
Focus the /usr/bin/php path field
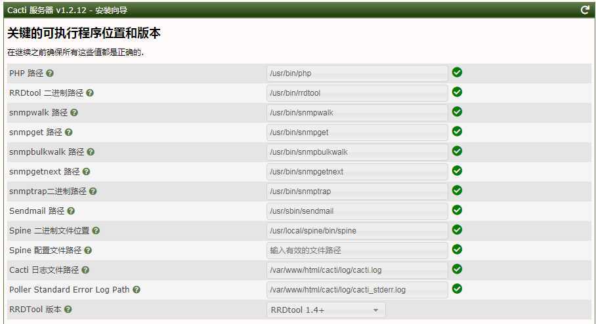357,73
